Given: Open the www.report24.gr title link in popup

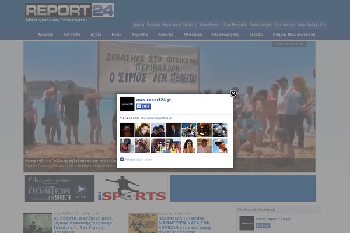Looking at the screenshot, I should pos(153,100).
